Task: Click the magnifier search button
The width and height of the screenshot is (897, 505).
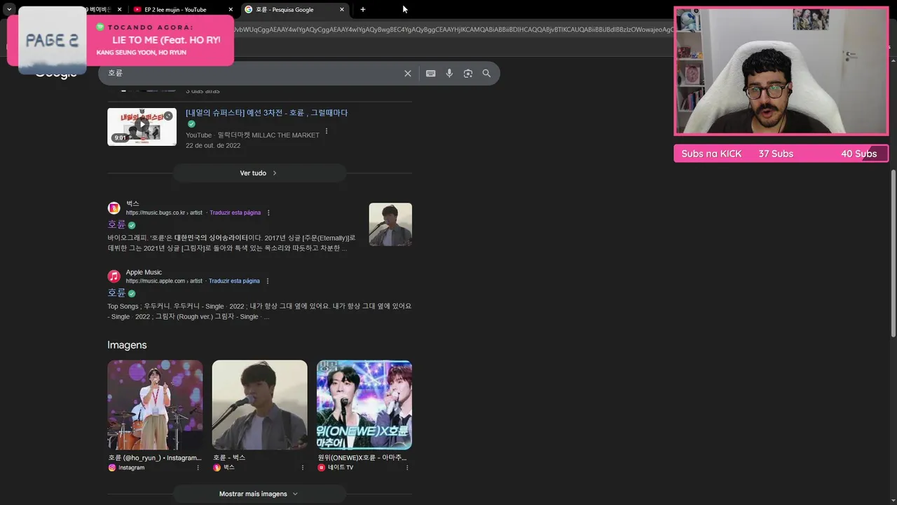Action: [x=486, y=73]
